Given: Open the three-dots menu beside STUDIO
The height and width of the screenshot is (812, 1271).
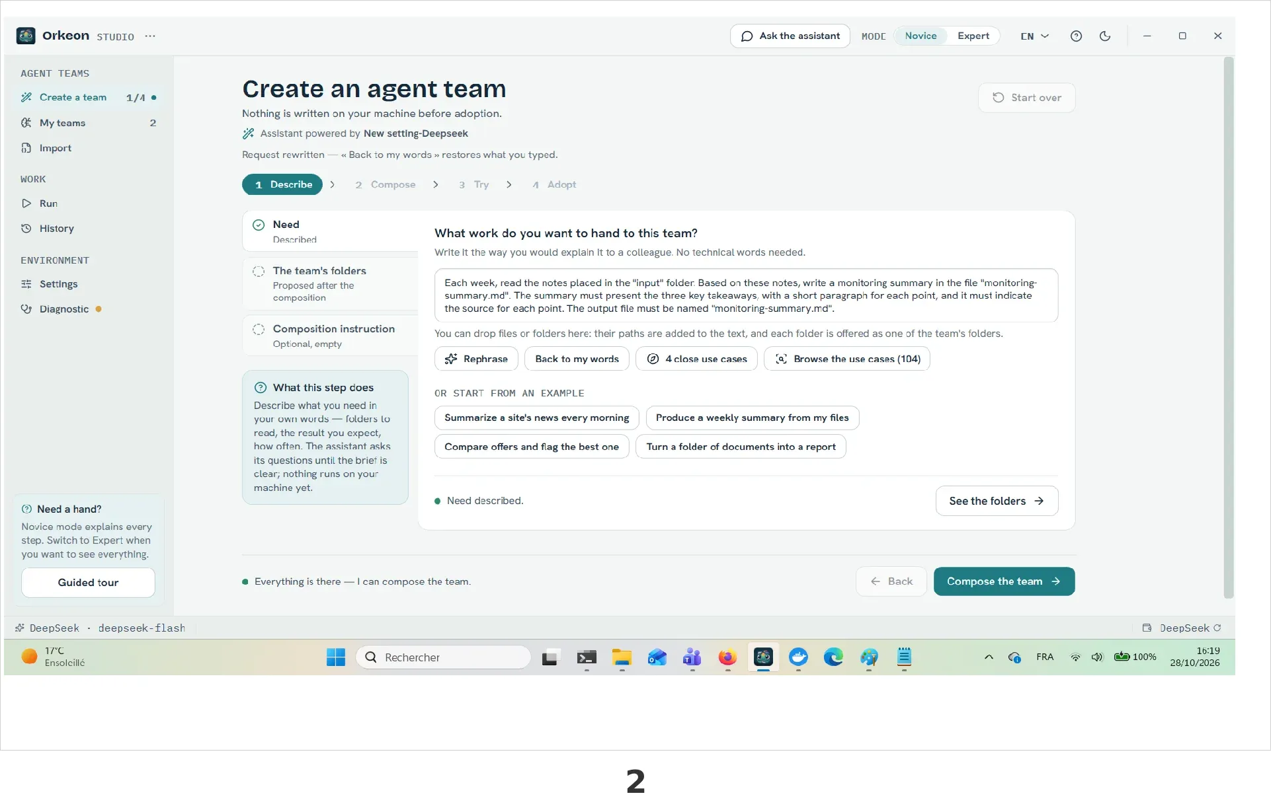Looking at the screenshot, I should pyautogui.click(x=150, y=36).
